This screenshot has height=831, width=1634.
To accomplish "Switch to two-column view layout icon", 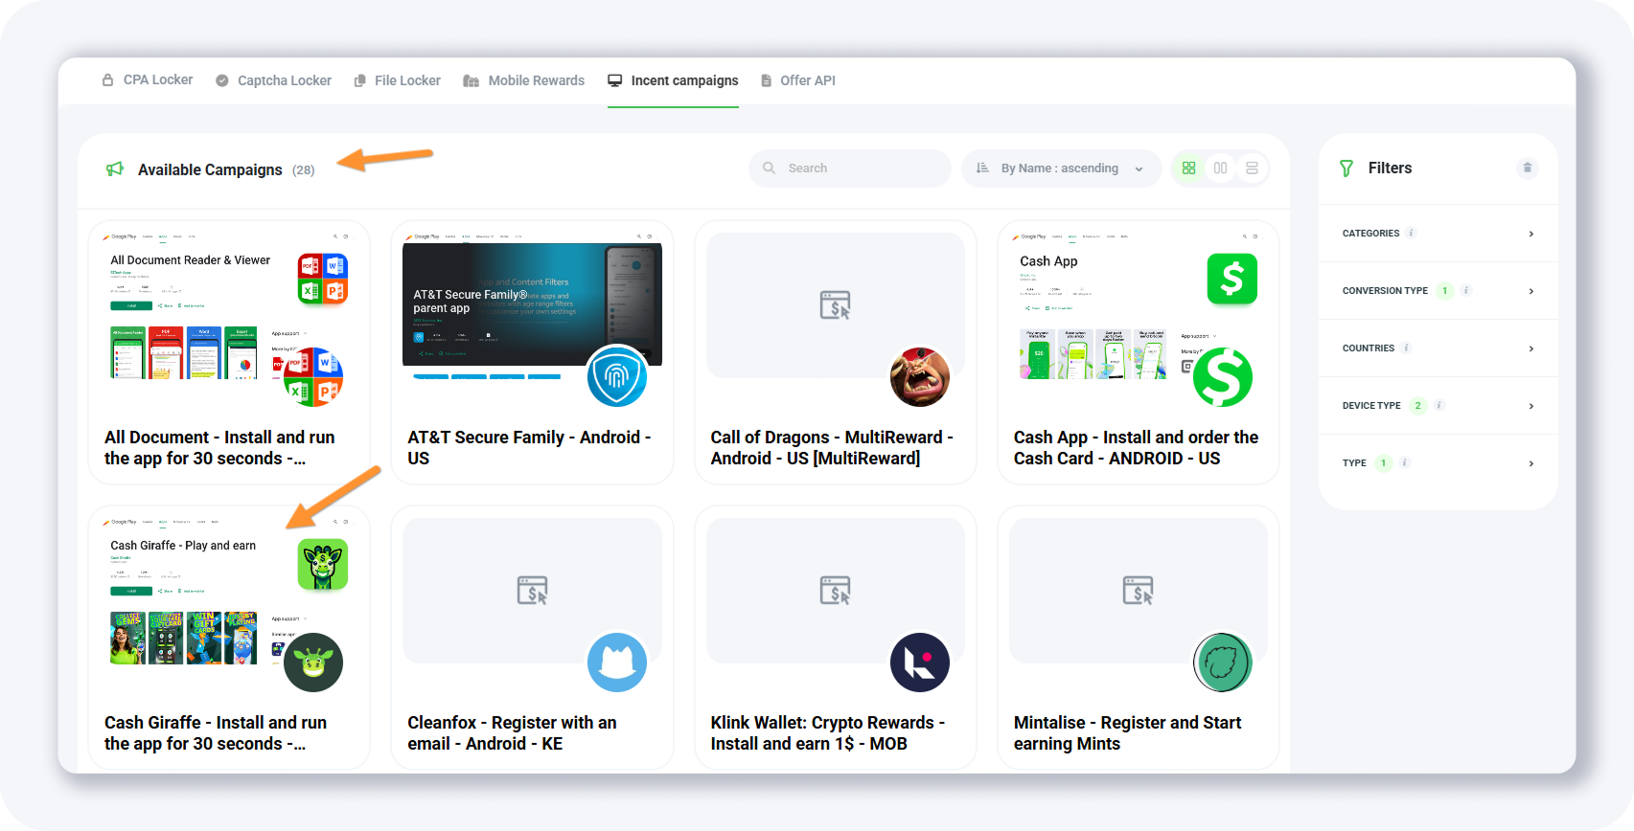I will [1220, 168].
